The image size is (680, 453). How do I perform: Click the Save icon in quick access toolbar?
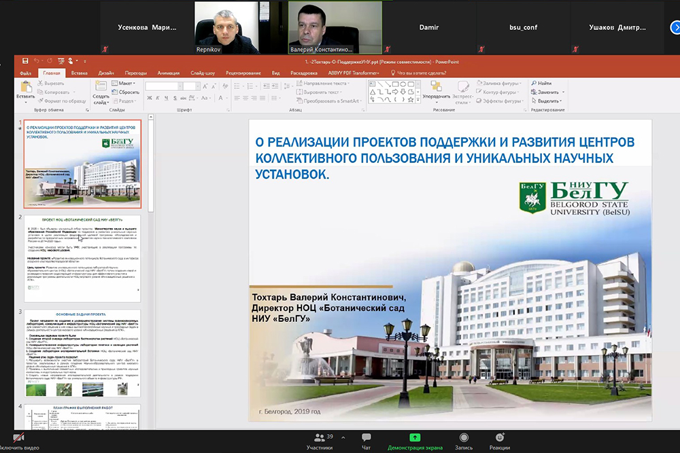click(x=25, y=62)
